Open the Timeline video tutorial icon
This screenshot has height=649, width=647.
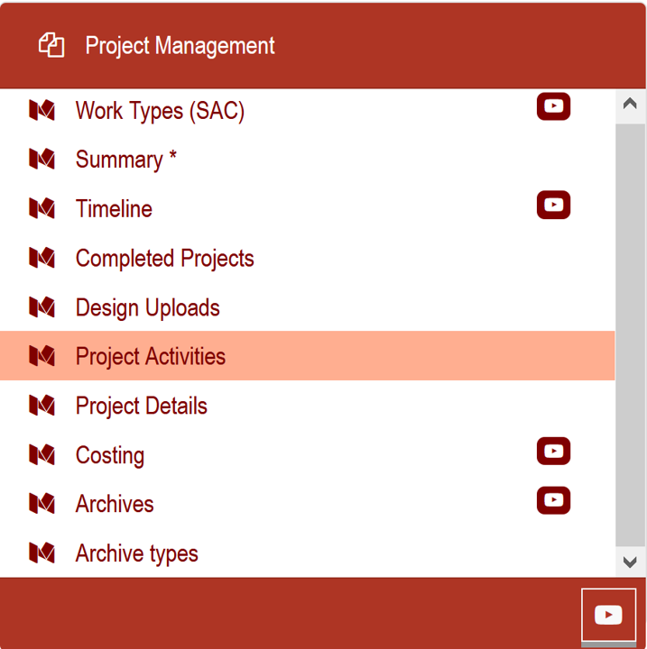[553, 205]
